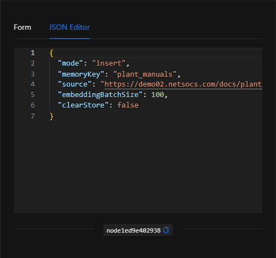276x258 pixels.
Task: Click the closing curly brace
Action: (x=51, y=116)
